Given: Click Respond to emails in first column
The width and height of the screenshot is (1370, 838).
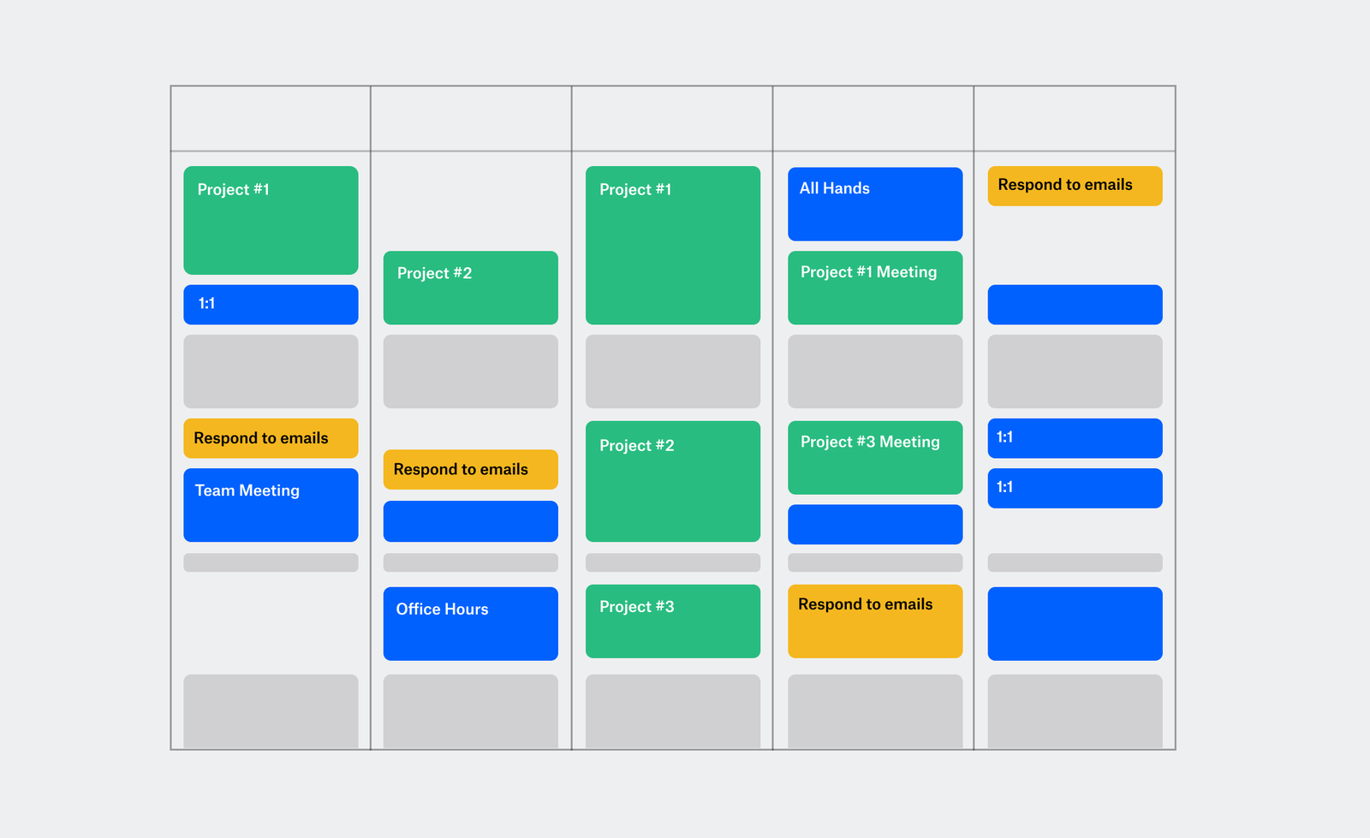Looking at the screenshot, I should click(x=271, y=438).
